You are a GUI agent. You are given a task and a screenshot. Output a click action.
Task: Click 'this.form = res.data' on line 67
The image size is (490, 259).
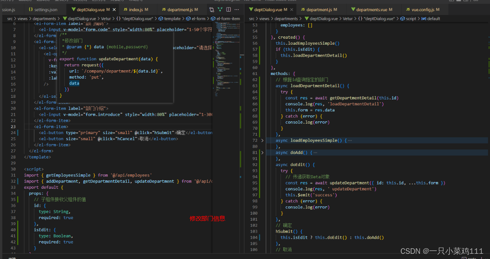(x=310, y=110)
